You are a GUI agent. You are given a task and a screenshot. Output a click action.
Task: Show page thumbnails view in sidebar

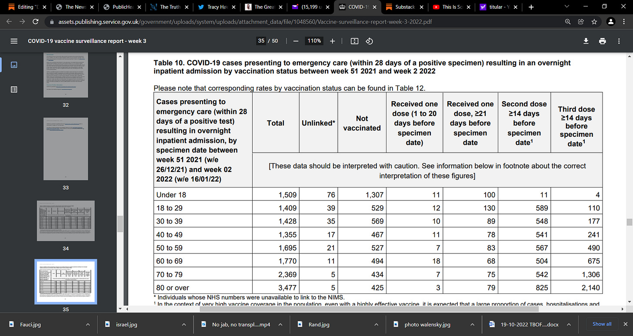coord(14,65)
